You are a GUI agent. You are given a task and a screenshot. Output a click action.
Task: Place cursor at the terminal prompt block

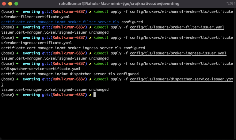point(94,95)
